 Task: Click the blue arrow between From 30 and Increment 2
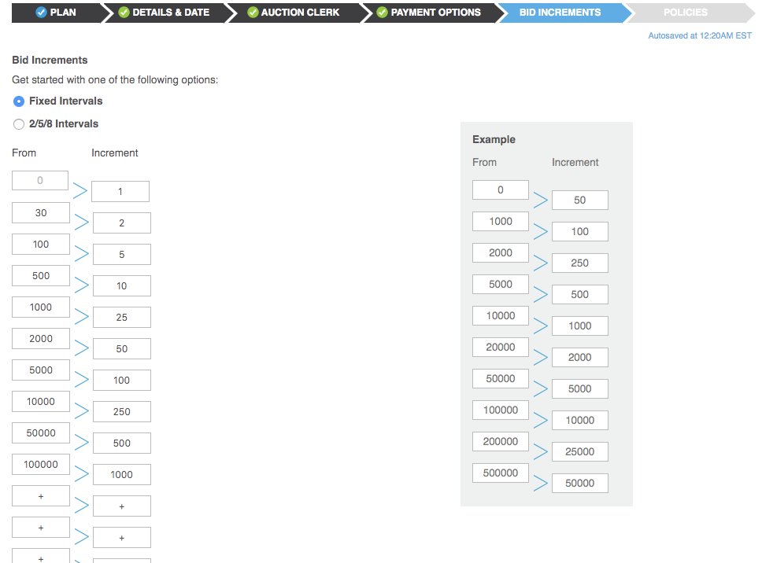(82, 223)
